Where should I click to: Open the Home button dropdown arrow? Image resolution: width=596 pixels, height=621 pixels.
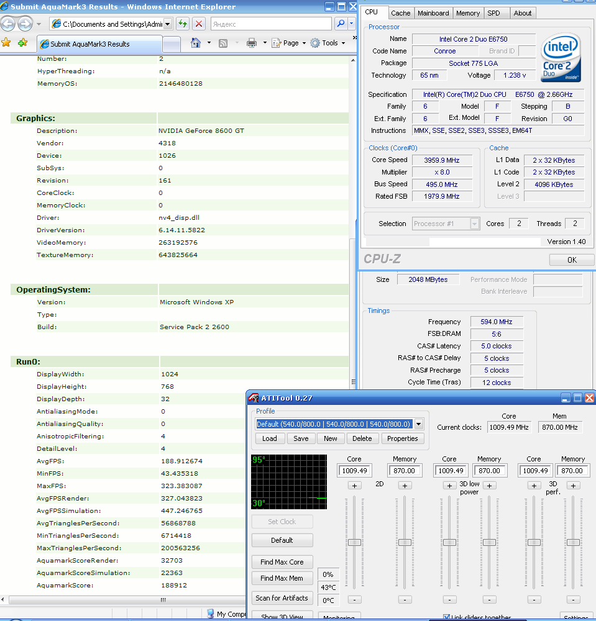point(209,43)
